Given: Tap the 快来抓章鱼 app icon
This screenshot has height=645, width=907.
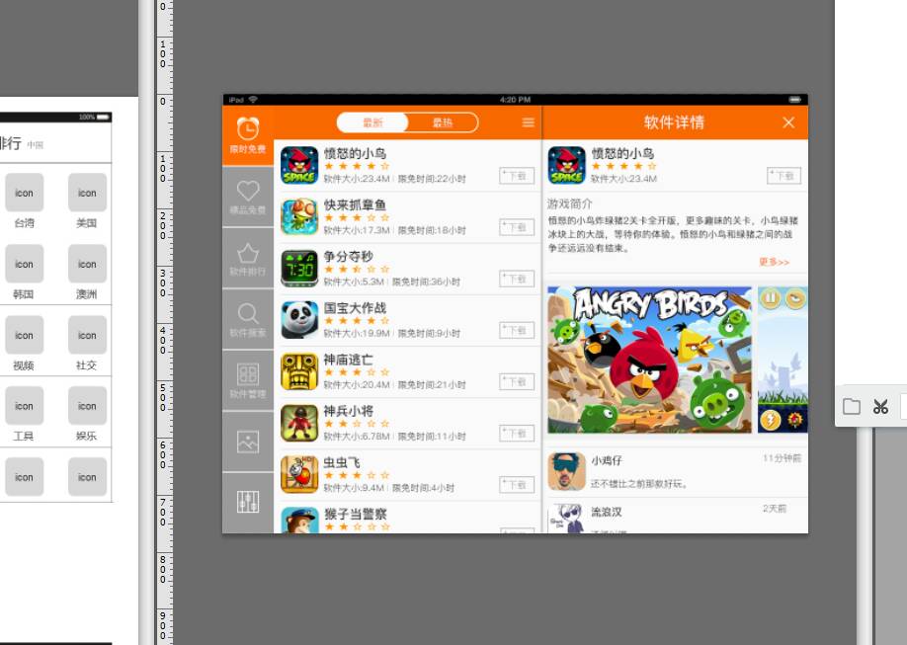Looking at the screenshot, I should click(299, 216).
